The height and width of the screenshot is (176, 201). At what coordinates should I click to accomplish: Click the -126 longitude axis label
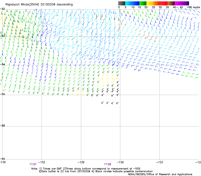[x=120, y=162]
